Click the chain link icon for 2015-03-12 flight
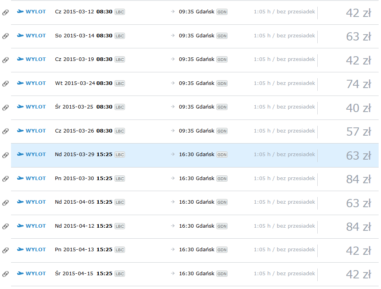Screen dimensions: 381x289 coord(6,13)
